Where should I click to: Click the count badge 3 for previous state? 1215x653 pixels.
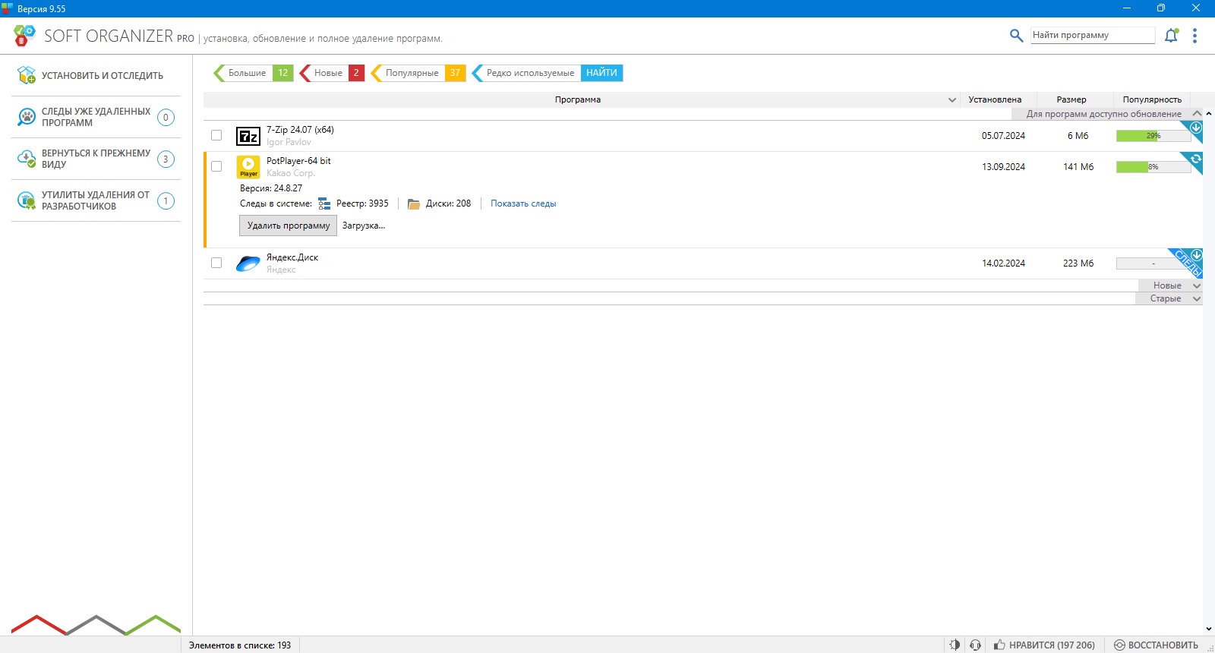coord(166,159)
